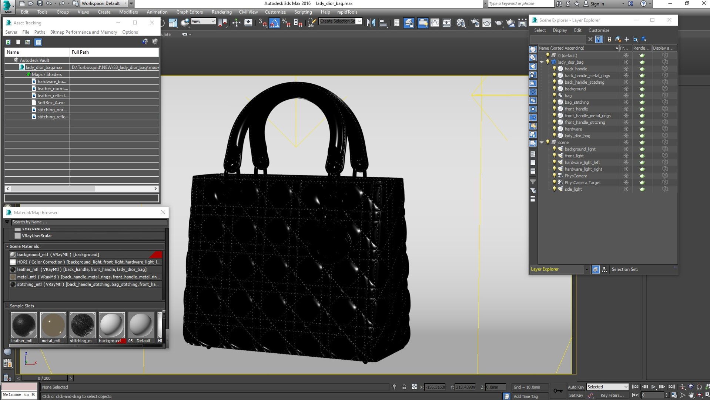Open Bitmap Performance and Memory menu
710x400 pixels.
[84, 32]
